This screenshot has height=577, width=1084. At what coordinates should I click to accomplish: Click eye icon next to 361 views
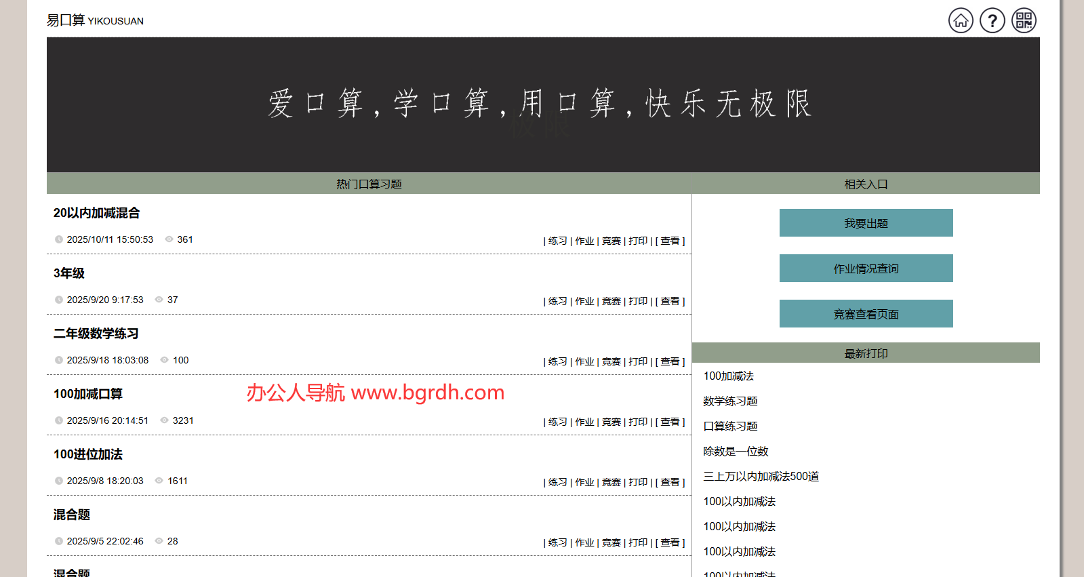[x=169, y=239]
